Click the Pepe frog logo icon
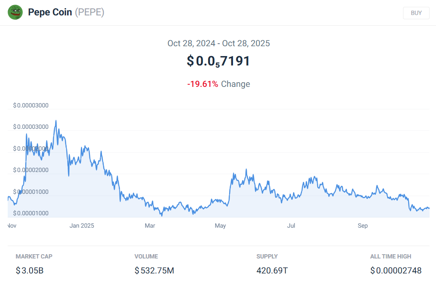 [x=15, y=12]
